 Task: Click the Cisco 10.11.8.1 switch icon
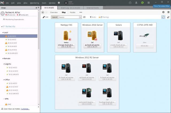tap(144, 35)
